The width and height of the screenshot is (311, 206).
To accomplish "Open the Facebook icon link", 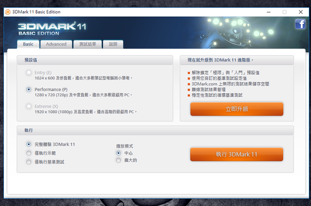I will (300, 24).
